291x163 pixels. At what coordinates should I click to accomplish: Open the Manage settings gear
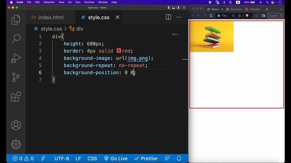(x=16, y=144)
